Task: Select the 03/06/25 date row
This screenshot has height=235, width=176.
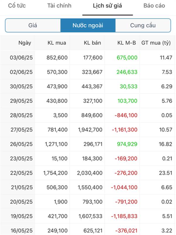Action: coord(88,58)
